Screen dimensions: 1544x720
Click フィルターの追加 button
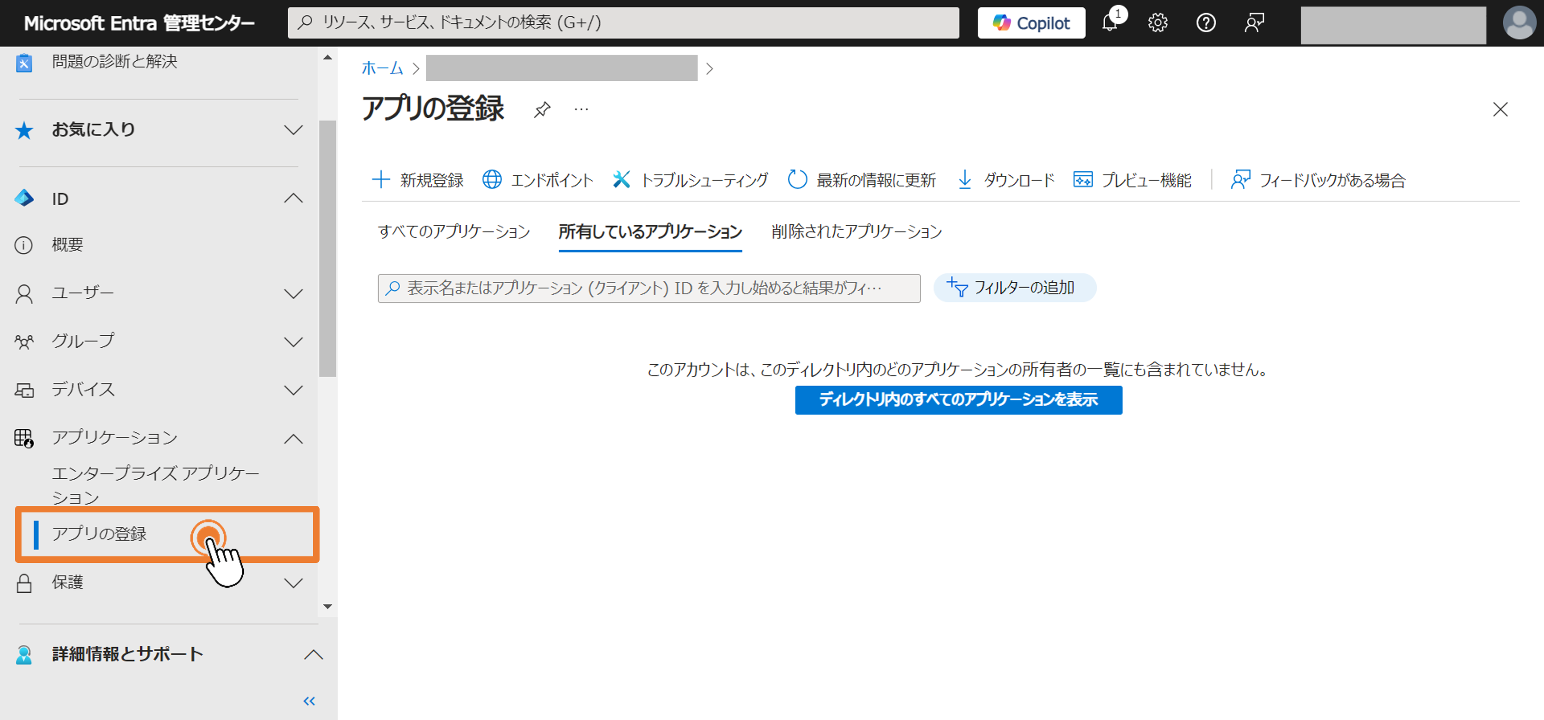coord(1015,288)
